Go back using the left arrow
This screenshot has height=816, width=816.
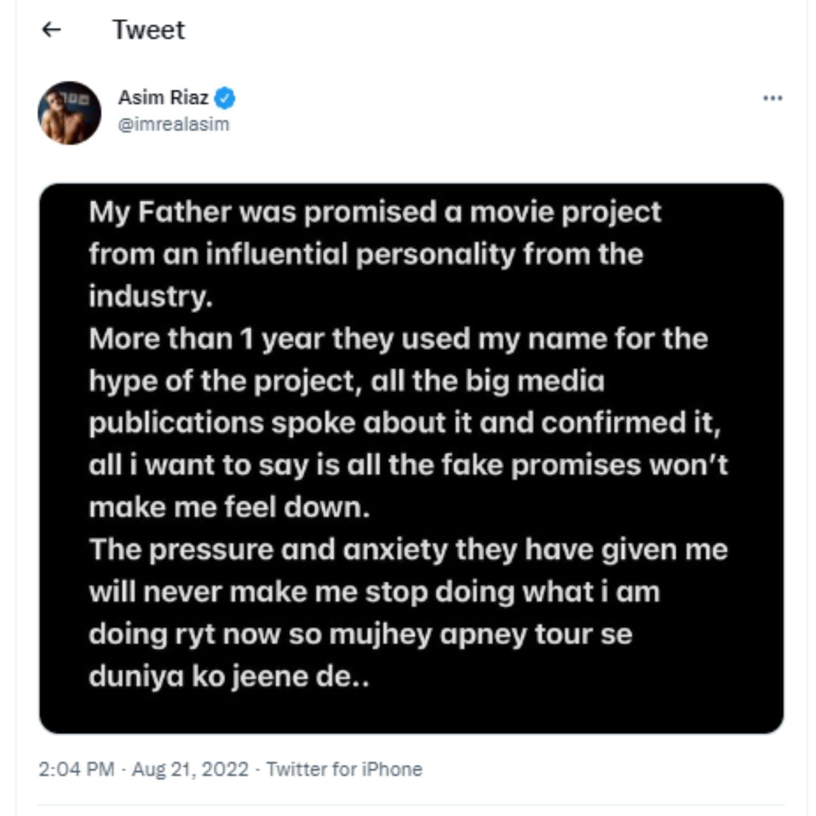click(x=52, y=30)
